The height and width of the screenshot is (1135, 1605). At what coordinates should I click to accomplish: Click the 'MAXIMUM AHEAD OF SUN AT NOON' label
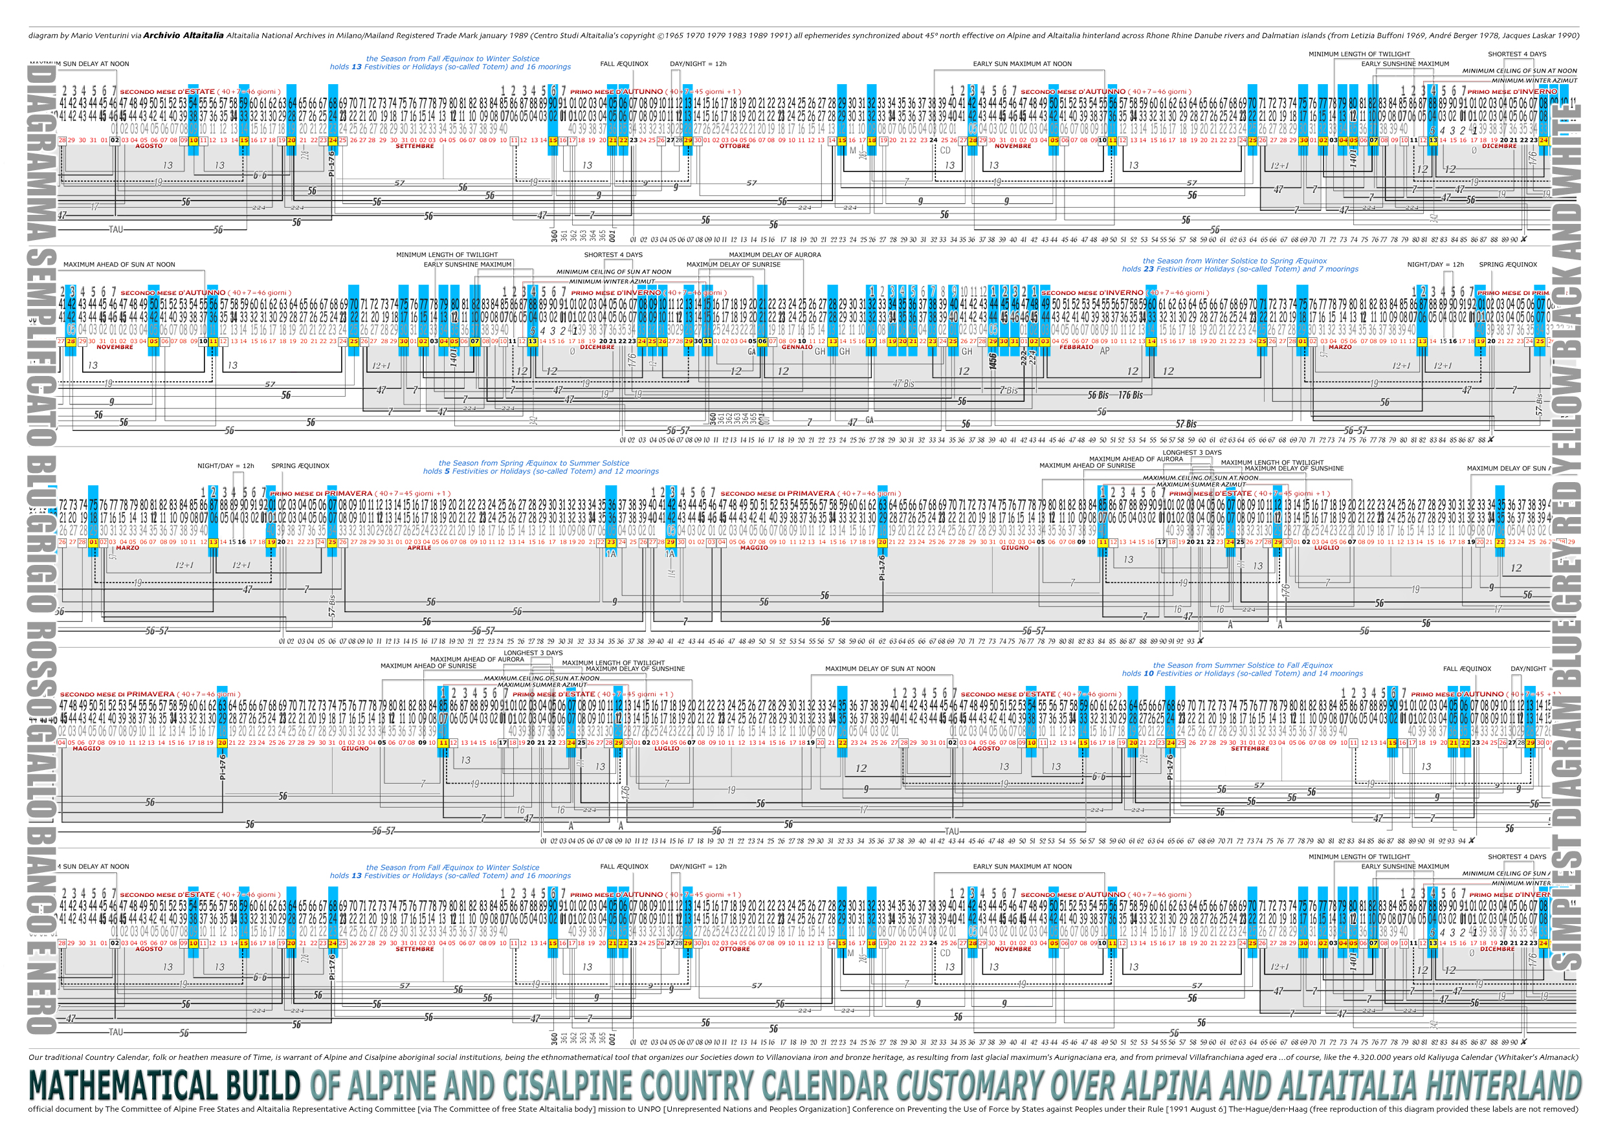click(x=120, y=265)
